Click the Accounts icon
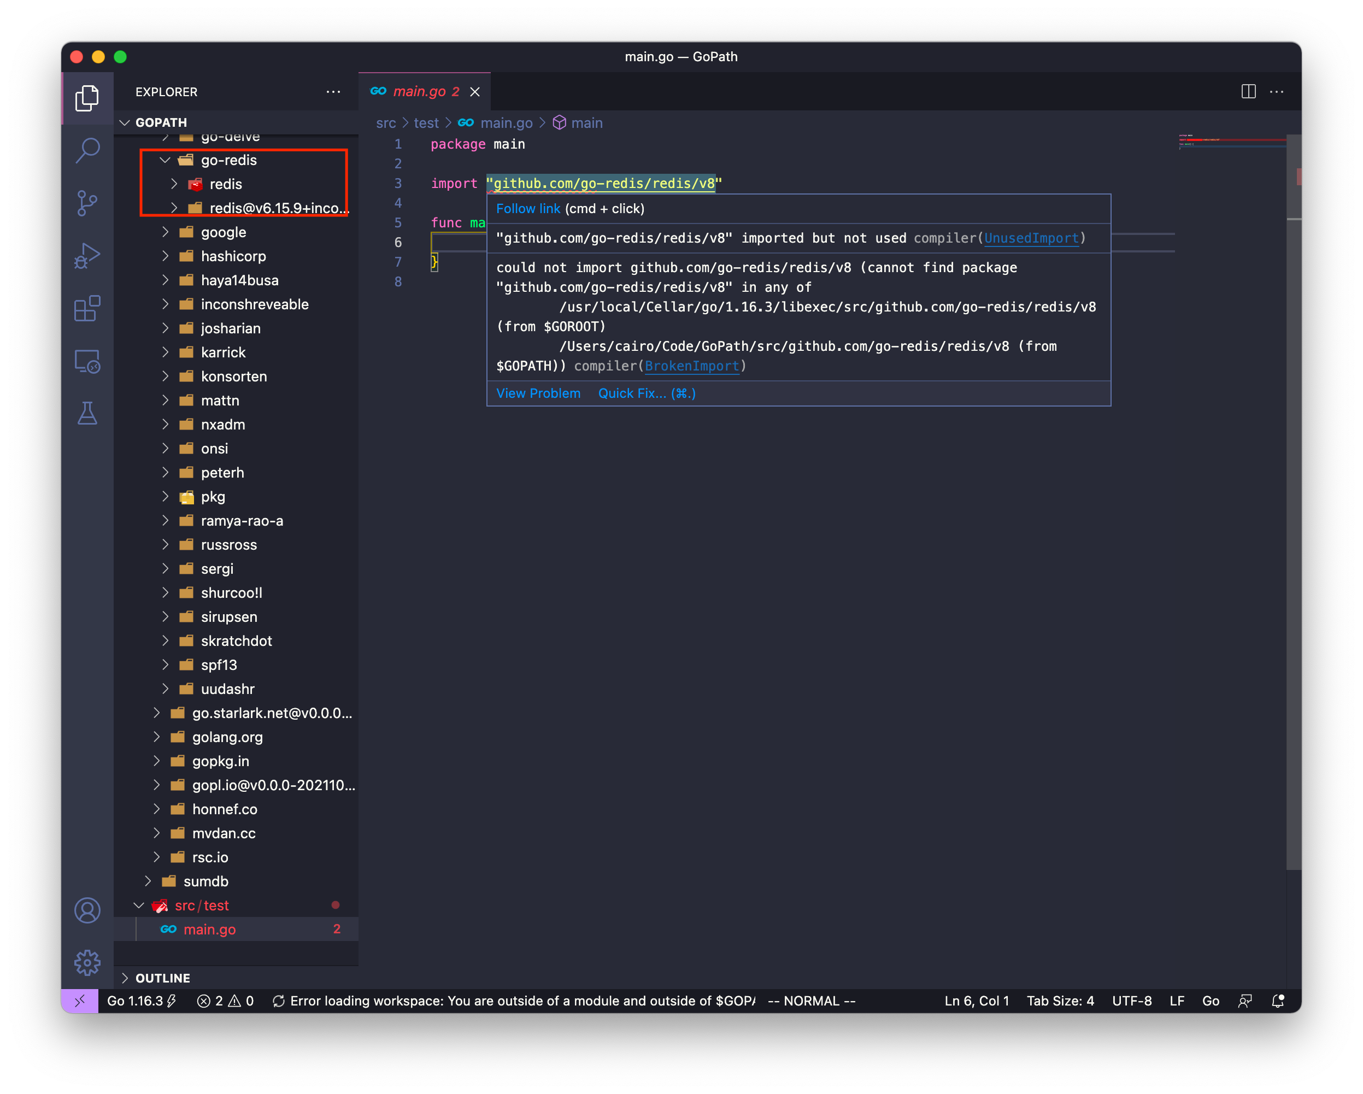 tap(87, 910)
